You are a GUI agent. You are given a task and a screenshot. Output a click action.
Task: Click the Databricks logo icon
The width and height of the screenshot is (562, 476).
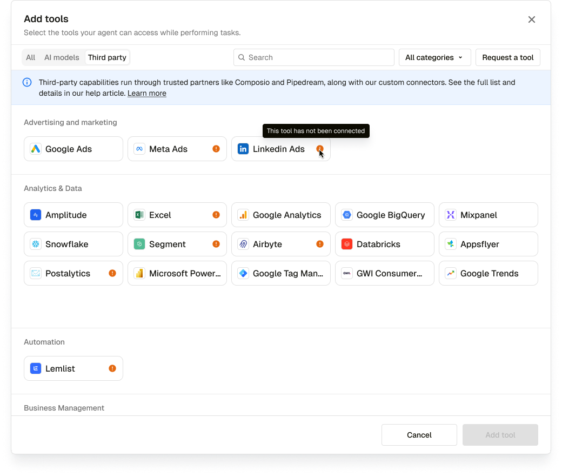(x=347, y=244)
